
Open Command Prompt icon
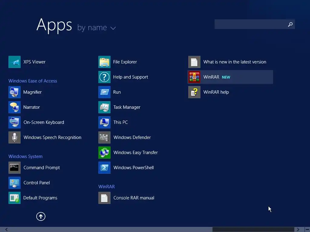tap(15, 168)
